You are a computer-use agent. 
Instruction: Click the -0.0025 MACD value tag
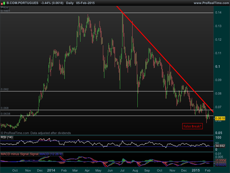point(221,165)
